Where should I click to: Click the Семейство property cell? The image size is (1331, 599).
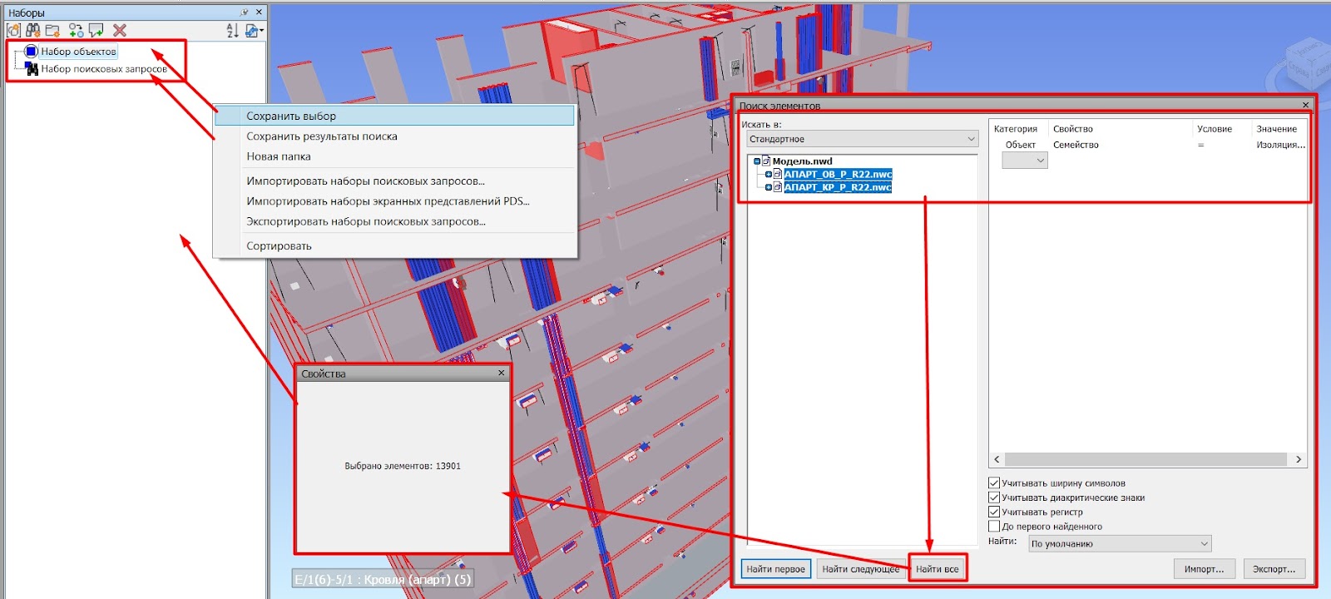[x=1076, y=145]
